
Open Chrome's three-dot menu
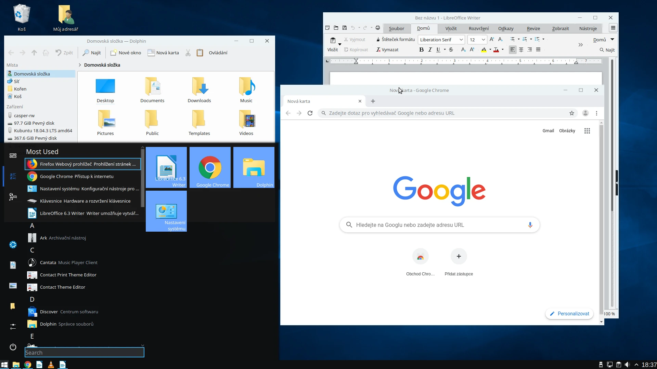click(x=596, y=113)
